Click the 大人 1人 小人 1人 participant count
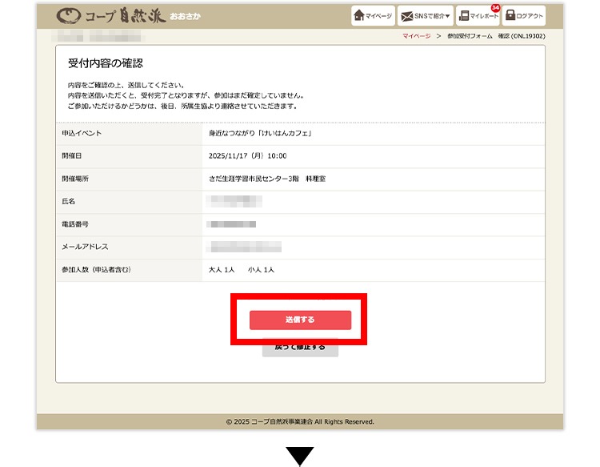Screen dimensions: 600x467 241,270
